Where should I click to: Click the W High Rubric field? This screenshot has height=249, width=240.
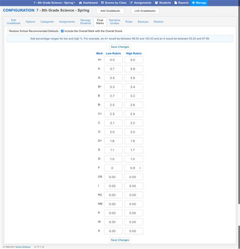[x=134, y=222]
